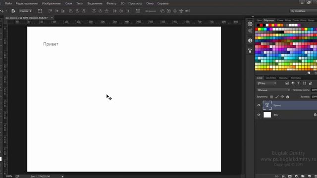Open the Фильтр menu
The height and width of the screenshot is (178, 317).
click(x=111, y=3)
